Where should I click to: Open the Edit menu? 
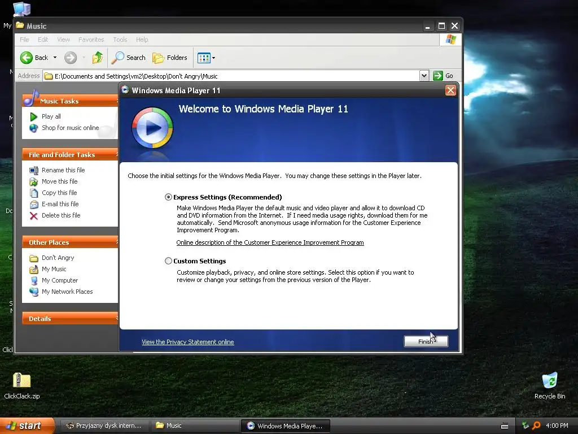point(43,40)
